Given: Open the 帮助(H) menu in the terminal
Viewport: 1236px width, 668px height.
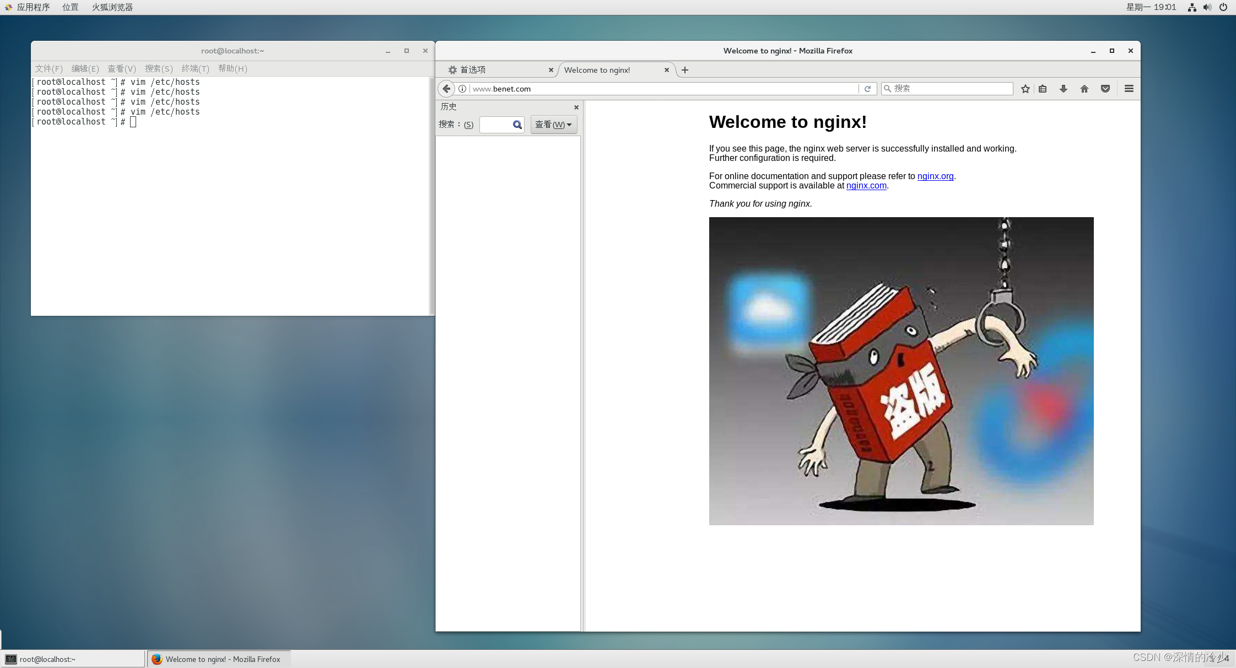Looking at the screenshot, I should (233, 68).
